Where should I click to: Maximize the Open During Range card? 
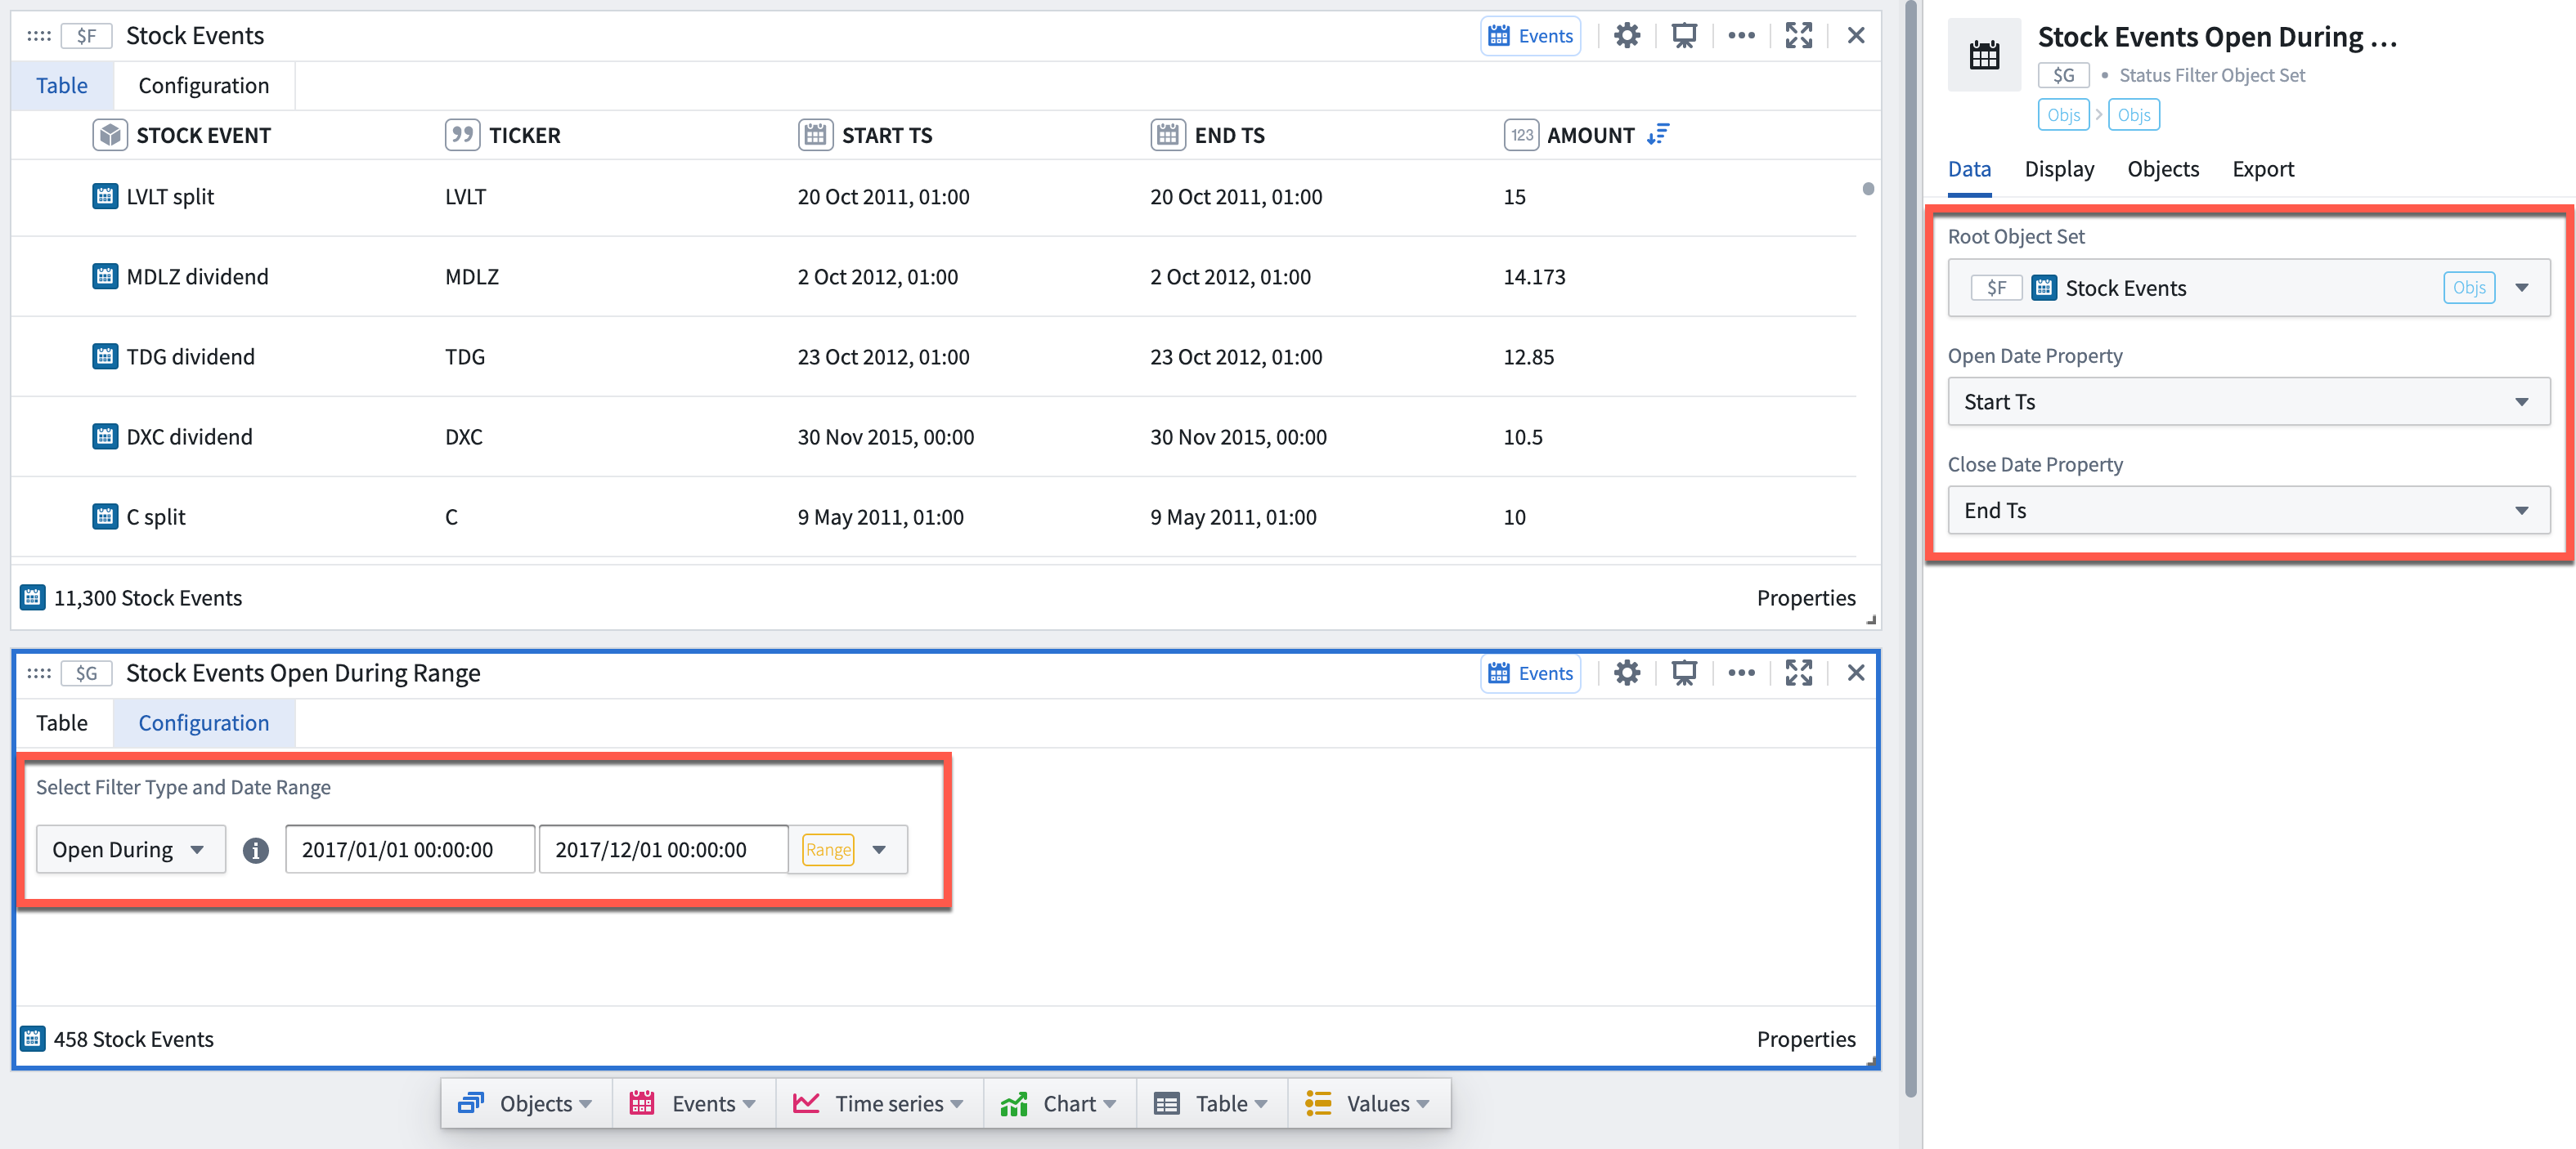[x=1798, y=673]
